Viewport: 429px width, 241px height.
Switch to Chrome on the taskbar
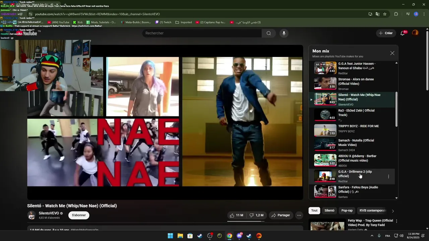229,236
